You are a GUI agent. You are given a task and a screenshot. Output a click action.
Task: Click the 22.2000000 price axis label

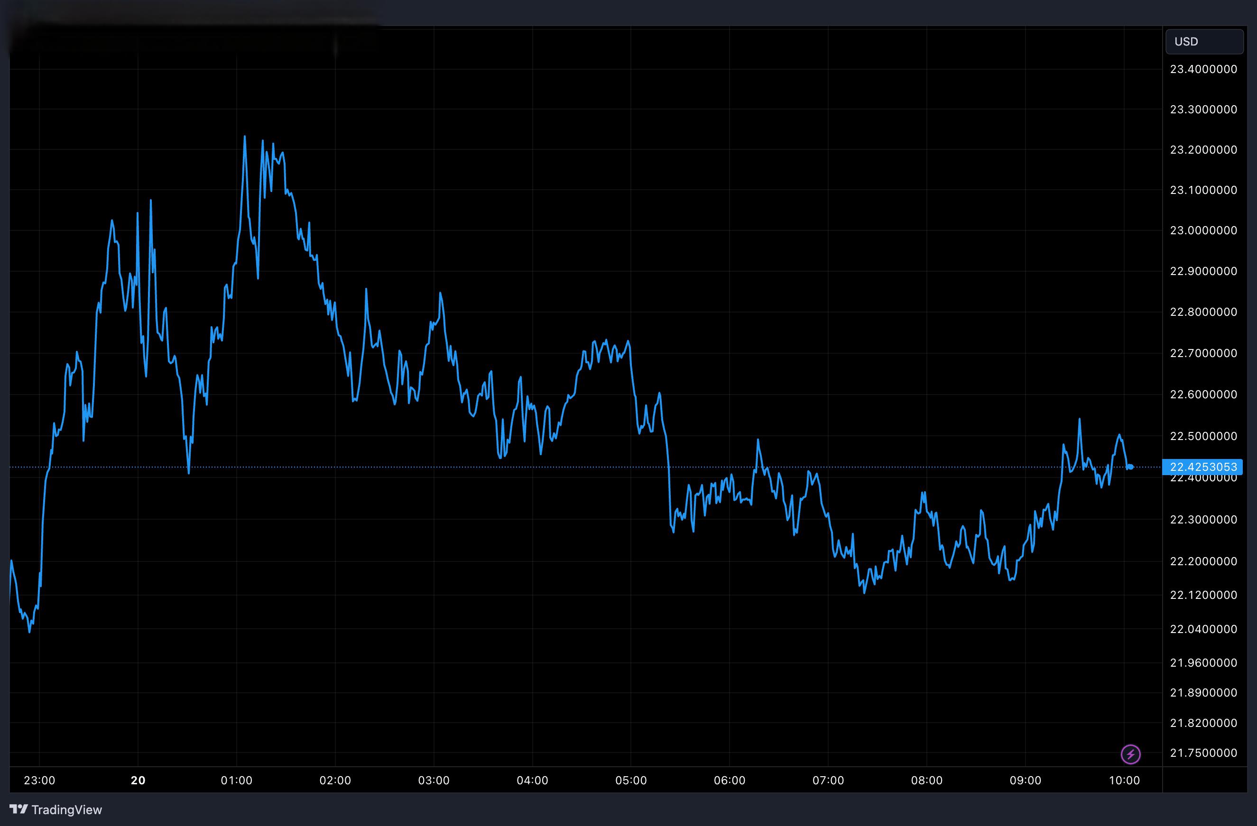[x=1203, y=561]
